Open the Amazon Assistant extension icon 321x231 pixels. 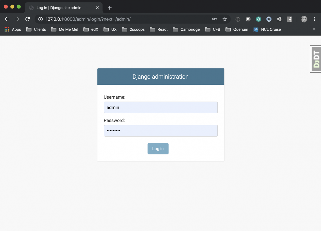click(x=258, y=19)
